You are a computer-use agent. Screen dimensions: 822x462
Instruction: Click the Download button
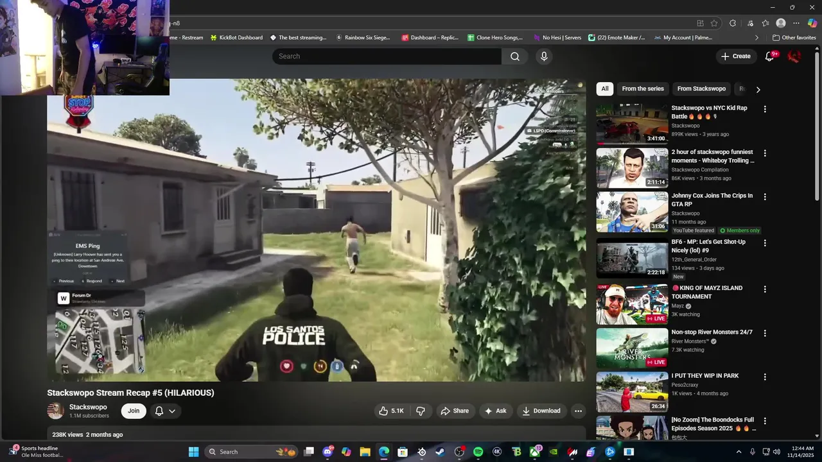tap(541, 411)
